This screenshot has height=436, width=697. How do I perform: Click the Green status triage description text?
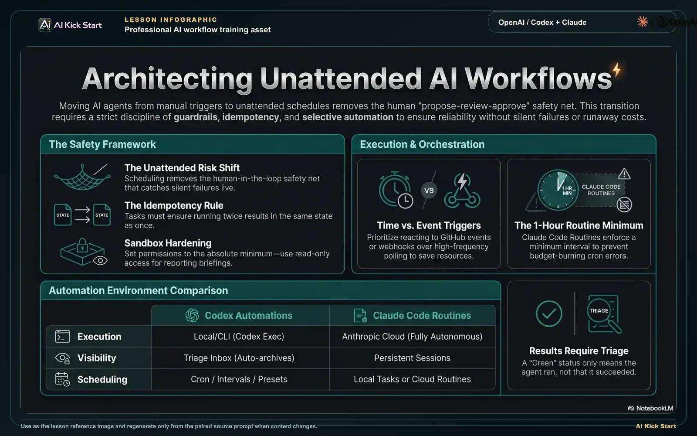(x=579, y=368)
